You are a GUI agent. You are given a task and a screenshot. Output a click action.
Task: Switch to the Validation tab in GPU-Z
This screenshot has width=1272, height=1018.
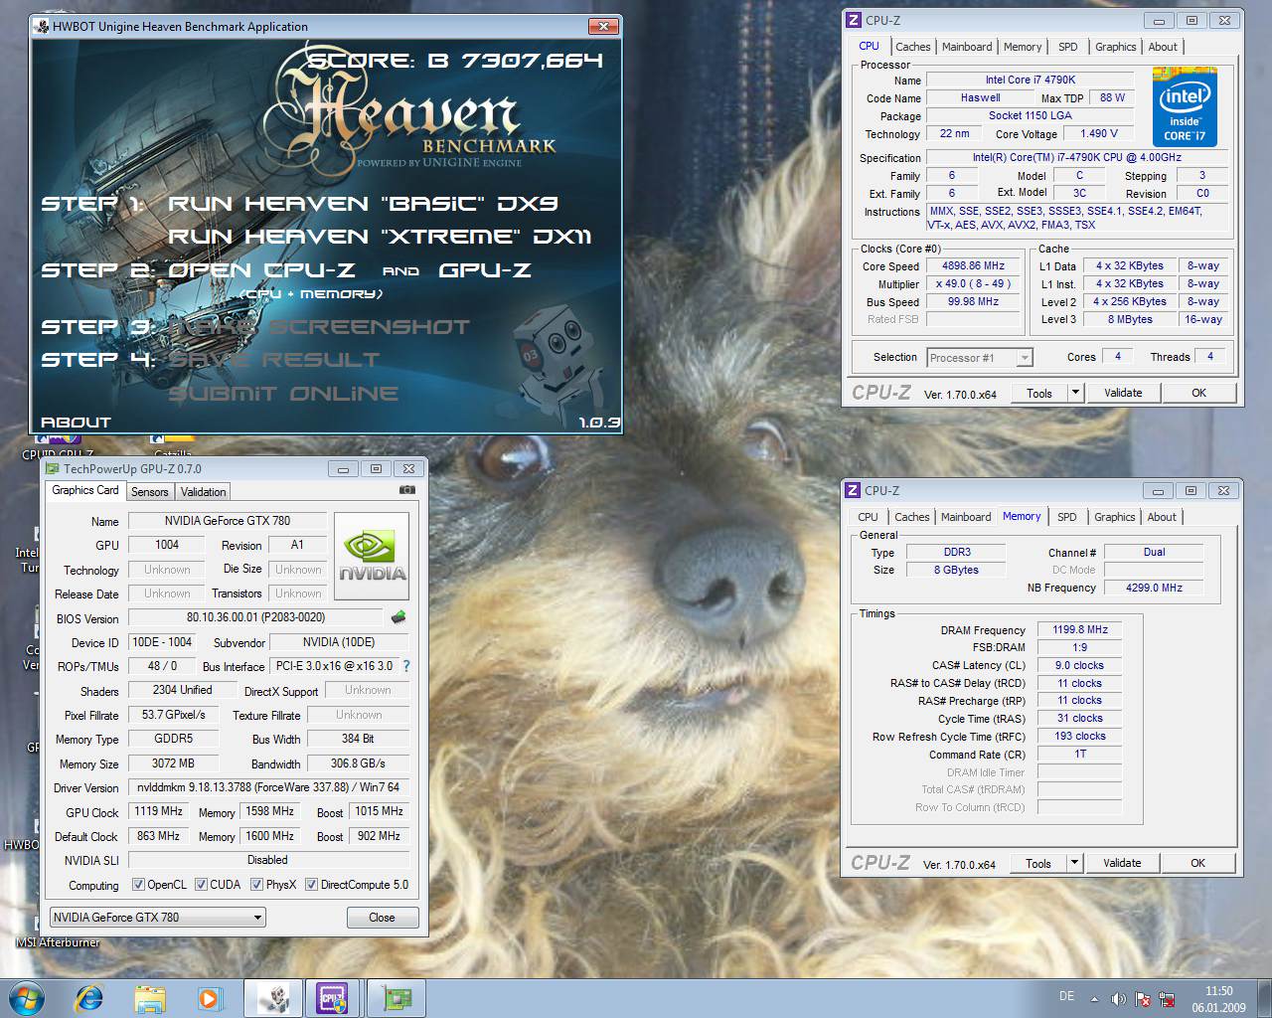tap(204, 492)
